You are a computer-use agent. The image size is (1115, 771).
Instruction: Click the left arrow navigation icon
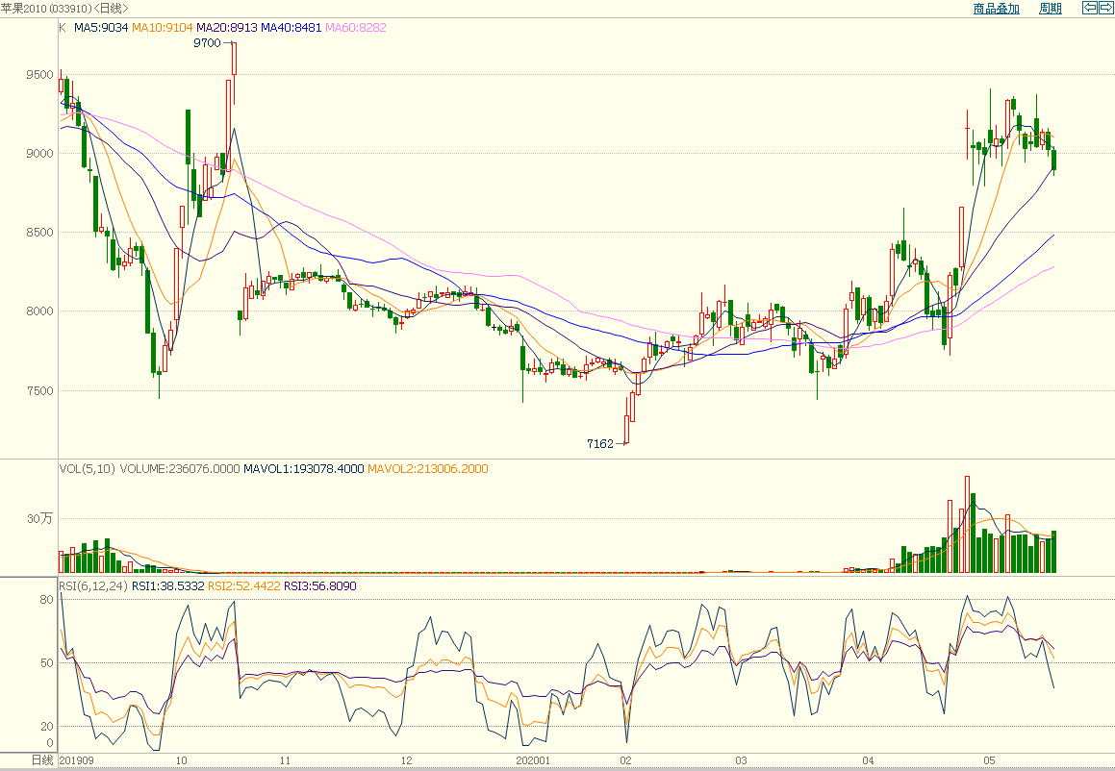1090,8
